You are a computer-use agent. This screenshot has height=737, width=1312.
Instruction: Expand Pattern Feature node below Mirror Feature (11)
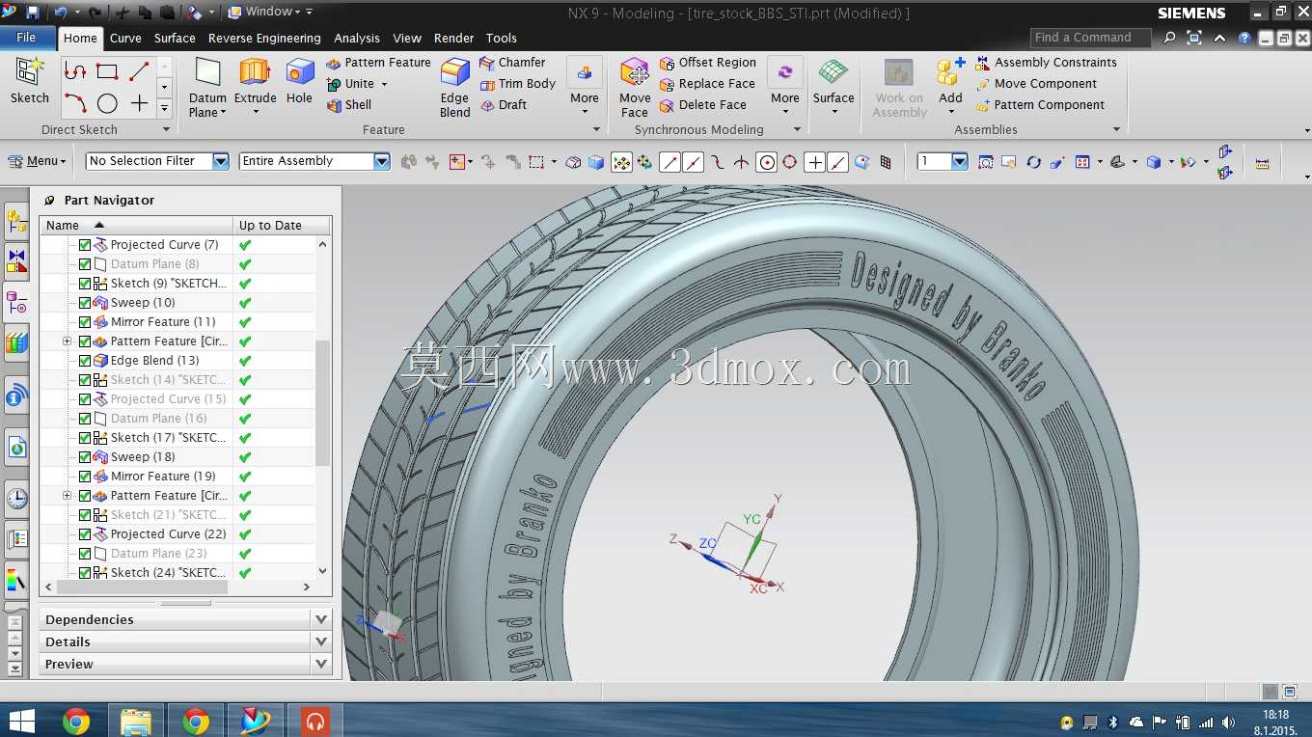pos(67,341)
